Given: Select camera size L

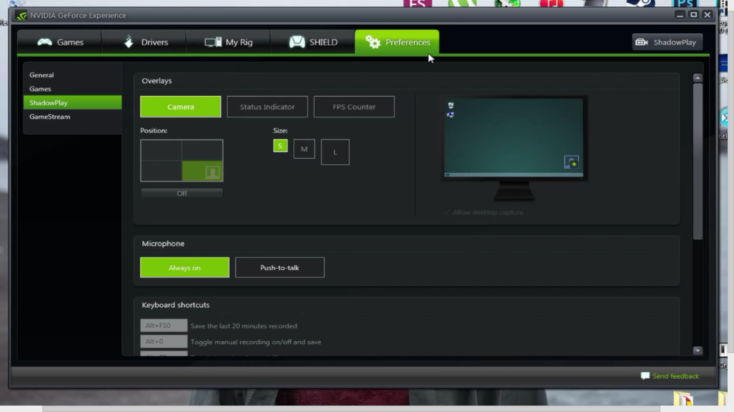Looking at the screenshot, I should tap(335, 152).
